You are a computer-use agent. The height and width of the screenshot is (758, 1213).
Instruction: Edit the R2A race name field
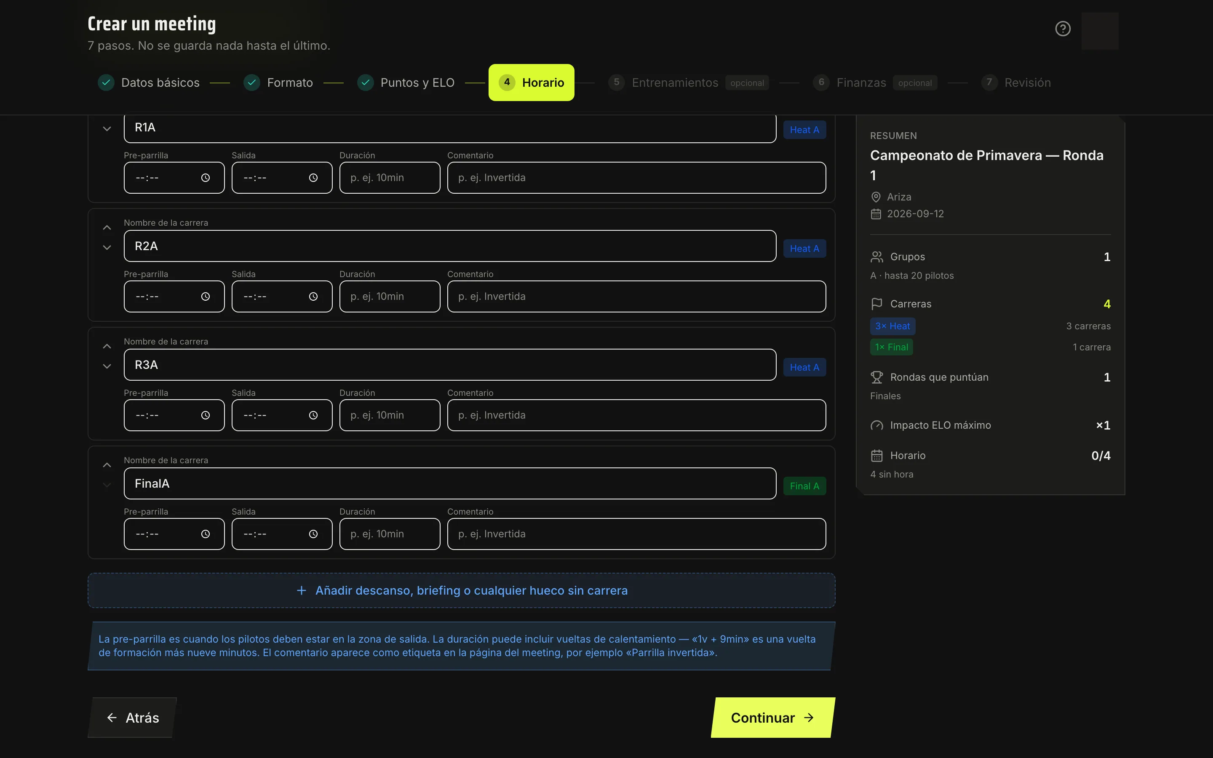tap(450, 246)
